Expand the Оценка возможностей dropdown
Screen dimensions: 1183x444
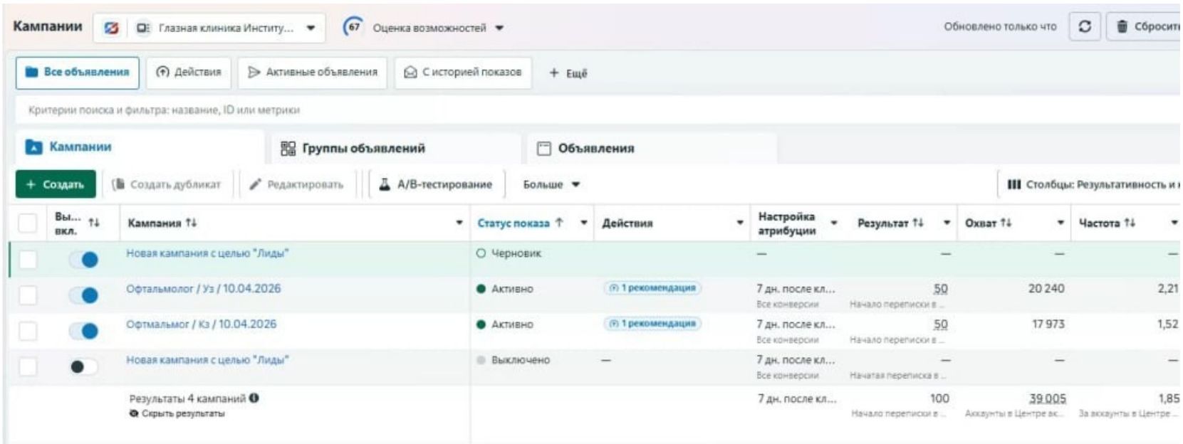coord(499,28)
